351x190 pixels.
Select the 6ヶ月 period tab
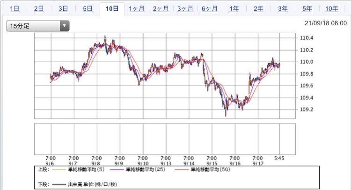click(x=210, y=9)
